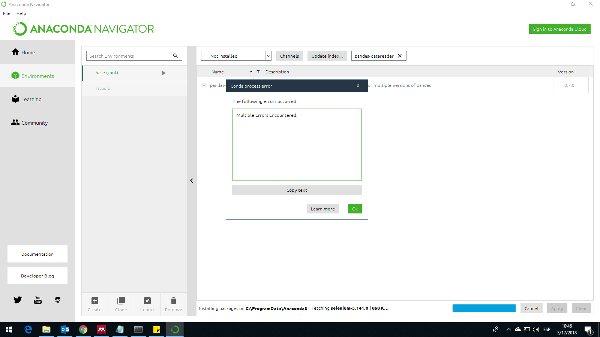Clone the selected environment

pos(121,304)
